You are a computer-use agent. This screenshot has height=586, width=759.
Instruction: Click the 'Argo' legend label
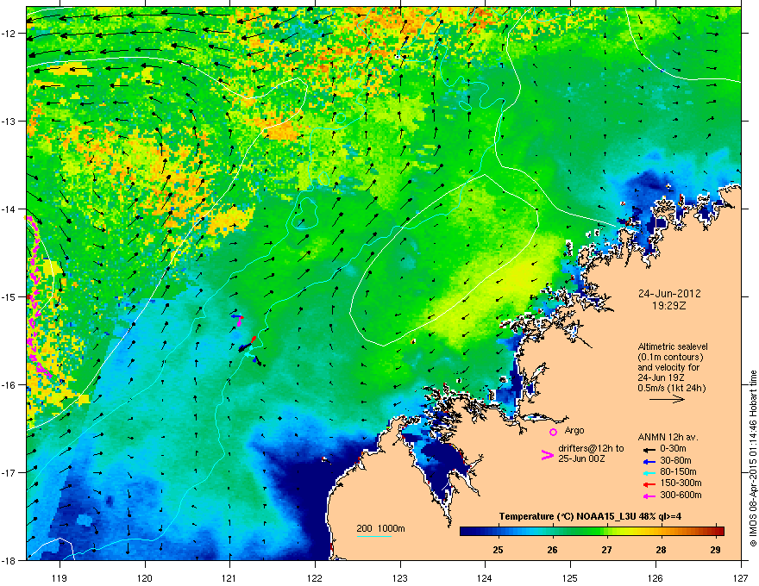[x=574, y=430]
